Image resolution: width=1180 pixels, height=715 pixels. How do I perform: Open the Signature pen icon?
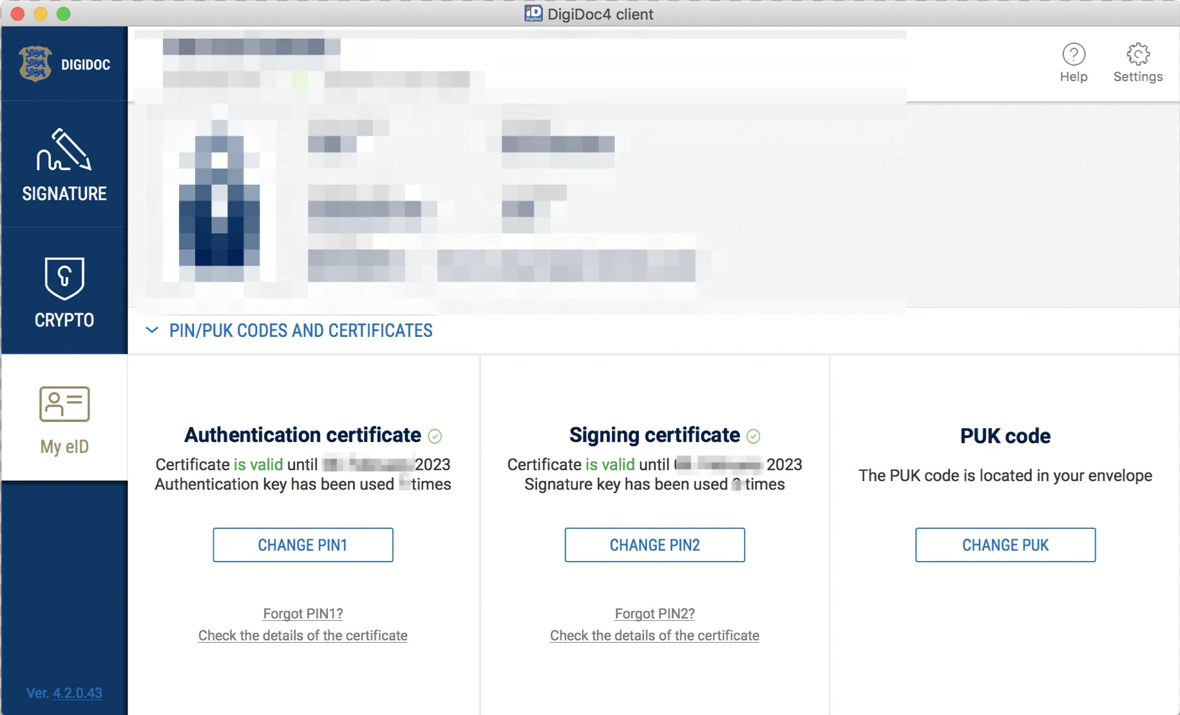click(64, 149)
